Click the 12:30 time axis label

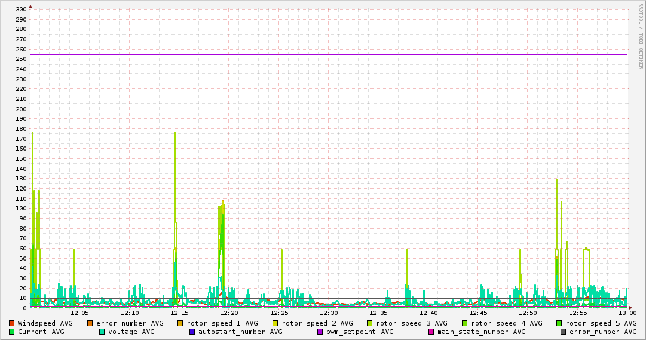click(x=329, y=313)
